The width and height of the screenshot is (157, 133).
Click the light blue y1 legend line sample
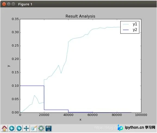[126, 24]
